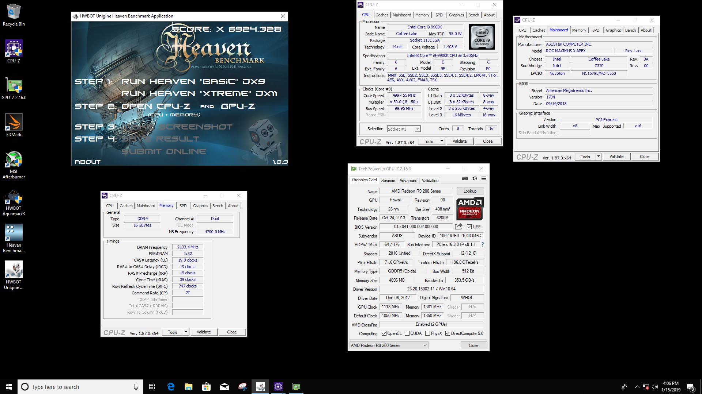This screenshot has height=394, width=702.
Task: Open the Heaven Benchmark desktop shortcut
Action: [x=14, y=239]
